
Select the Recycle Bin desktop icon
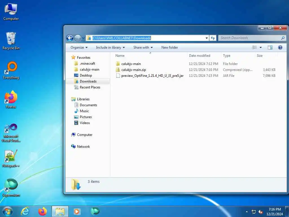(11, 41)
